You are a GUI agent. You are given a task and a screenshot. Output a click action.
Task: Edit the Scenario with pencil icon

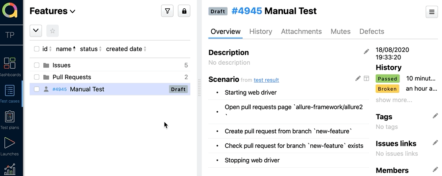click(x=358, y=78)
